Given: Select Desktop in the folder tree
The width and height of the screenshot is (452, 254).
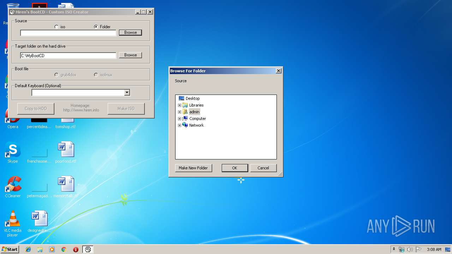Looking at the screenshot, I should 193,98.
